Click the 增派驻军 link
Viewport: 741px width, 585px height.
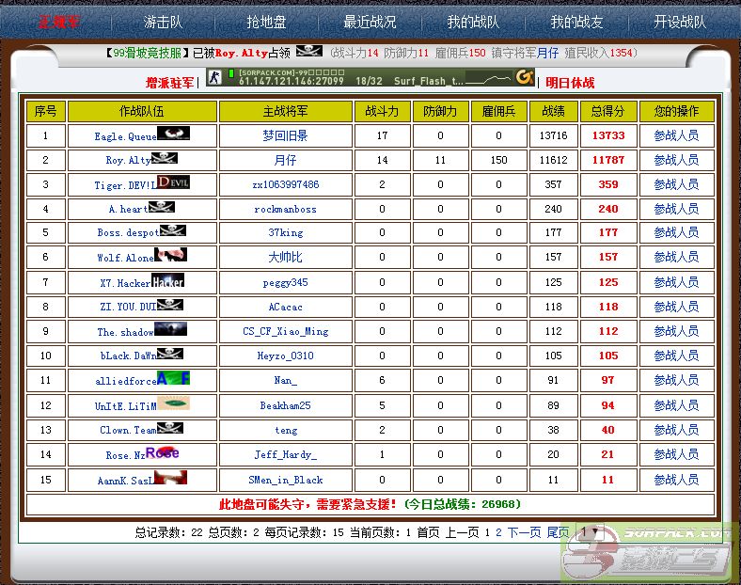click(x=169, y=83)
